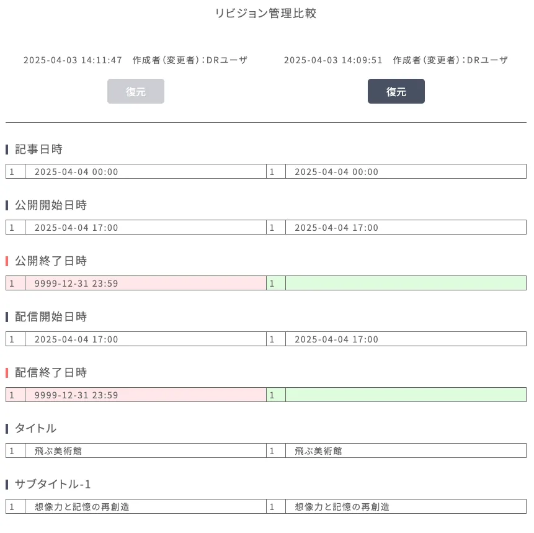Click the タイトル section heading
534x533 pixels.
point(35,428)
